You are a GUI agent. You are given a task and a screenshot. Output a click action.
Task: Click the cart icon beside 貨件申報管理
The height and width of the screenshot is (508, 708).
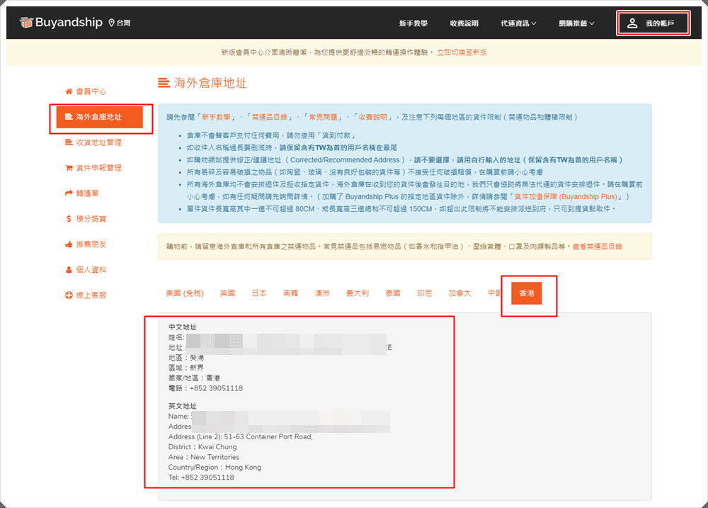click(x=69, y=168)
